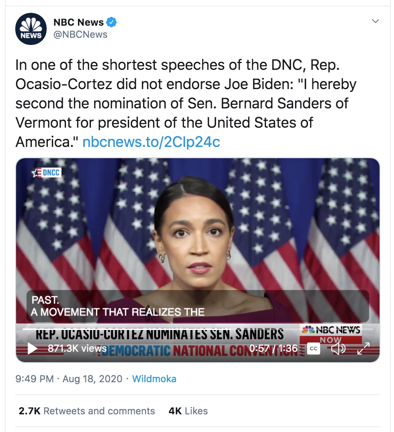Viewport: 394px width, 432px height.
Task: Click the 9:49 PM Aug 18, 2020 timestamp
Action: pyautogui.click(x=69, y=379)
